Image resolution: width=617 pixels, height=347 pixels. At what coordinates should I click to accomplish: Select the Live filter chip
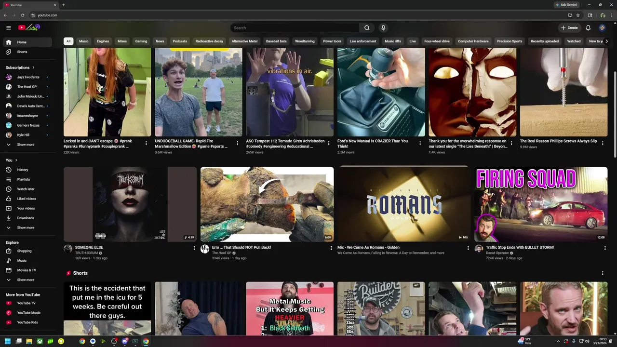[x=413, y=41]
